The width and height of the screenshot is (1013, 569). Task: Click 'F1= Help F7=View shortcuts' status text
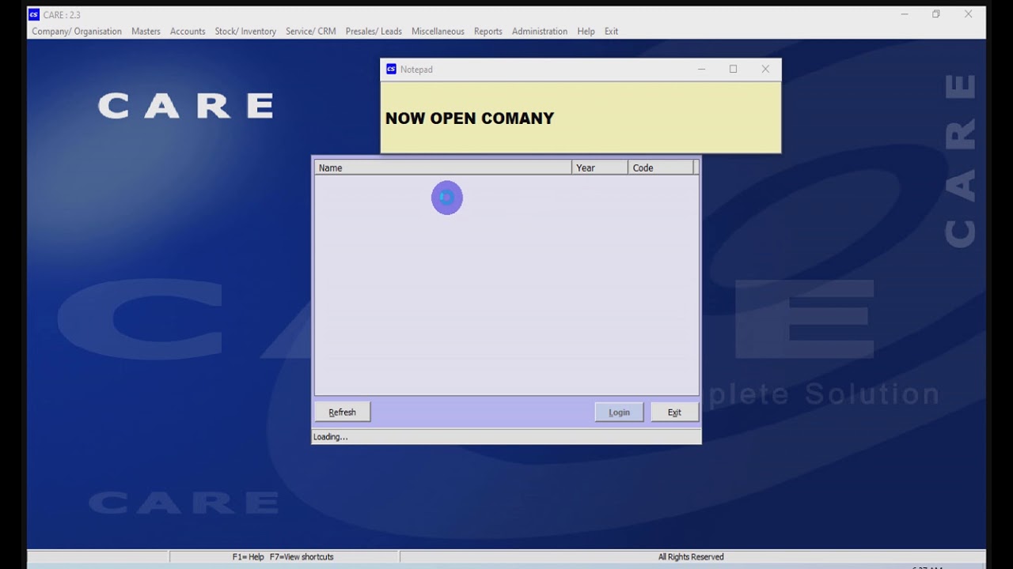283,557
